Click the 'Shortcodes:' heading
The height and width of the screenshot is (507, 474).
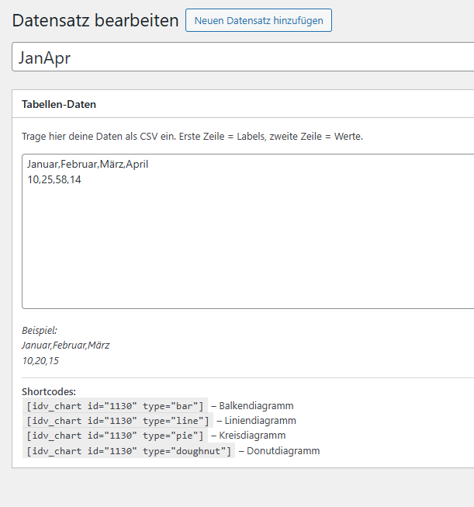tap(49, 391)
